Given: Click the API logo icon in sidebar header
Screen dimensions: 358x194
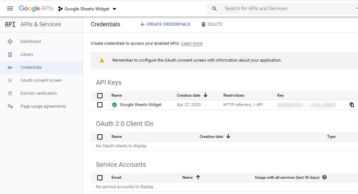Looking at the screenshot, I should 10,24.
